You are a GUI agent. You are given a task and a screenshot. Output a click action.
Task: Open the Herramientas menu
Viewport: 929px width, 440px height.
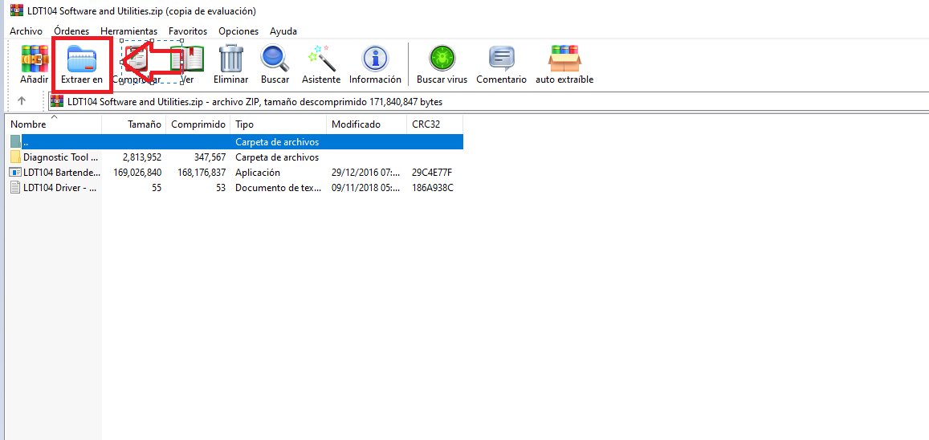tap(128, 31)
